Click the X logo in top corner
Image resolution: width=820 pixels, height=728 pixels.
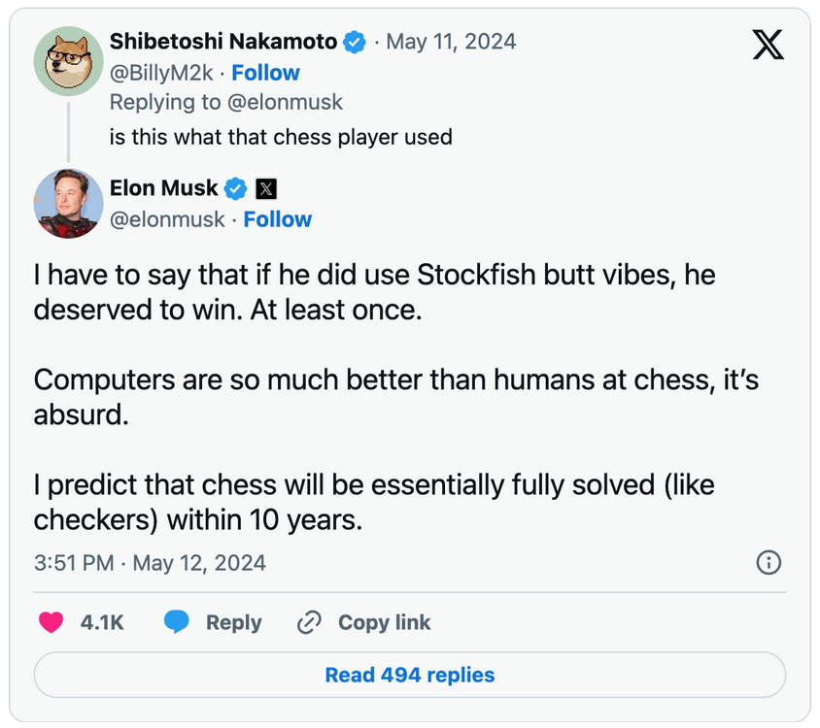(x=768, y=44)
